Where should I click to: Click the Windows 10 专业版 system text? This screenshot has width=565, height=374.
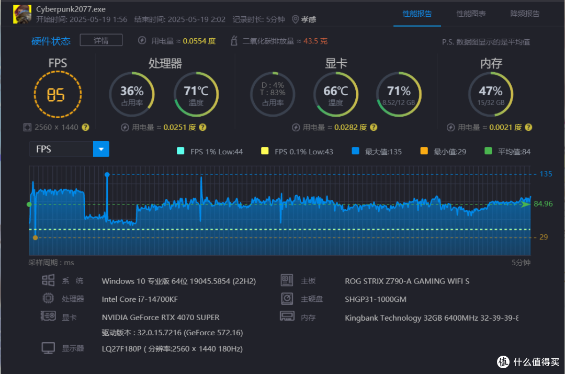tap(179, 281)
